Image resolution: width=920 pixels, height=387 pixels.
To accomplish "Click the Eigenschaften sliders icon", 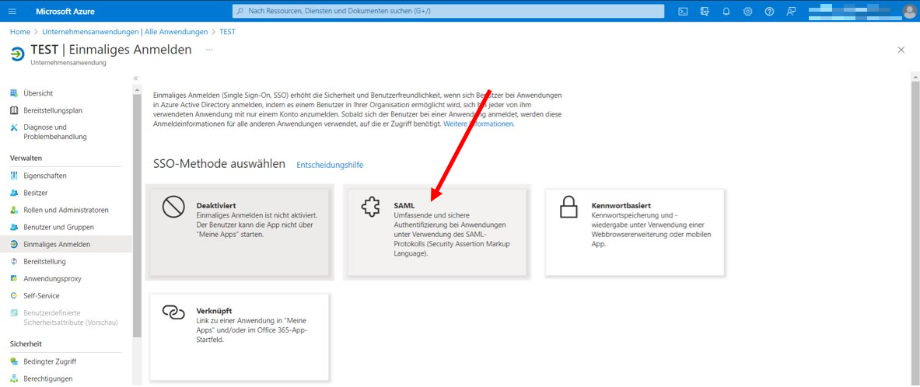I will click(15, 176).
